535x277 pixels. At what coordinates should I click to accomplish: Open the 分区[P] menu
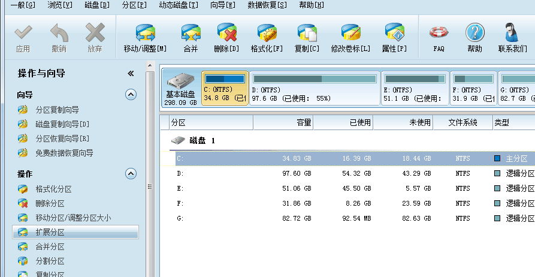pos(134,5)
